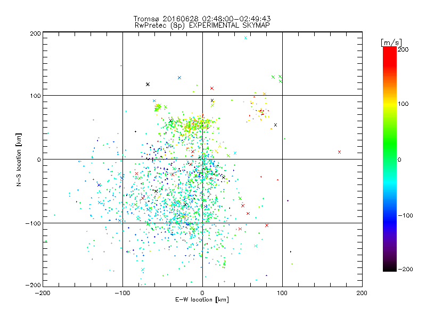Click the '[m/s]' colorbar unit label

[x=391, y=43]
